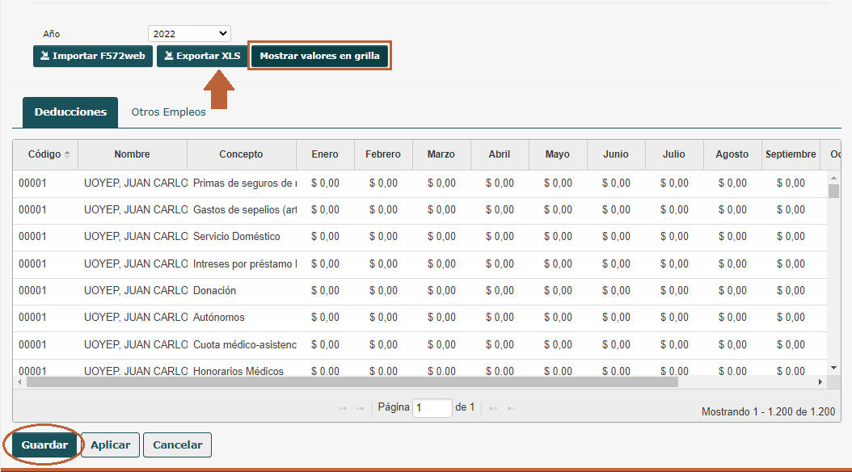Click the Enero column header
Viewport: 852px width, 472px height.
[x=325, y=154]
